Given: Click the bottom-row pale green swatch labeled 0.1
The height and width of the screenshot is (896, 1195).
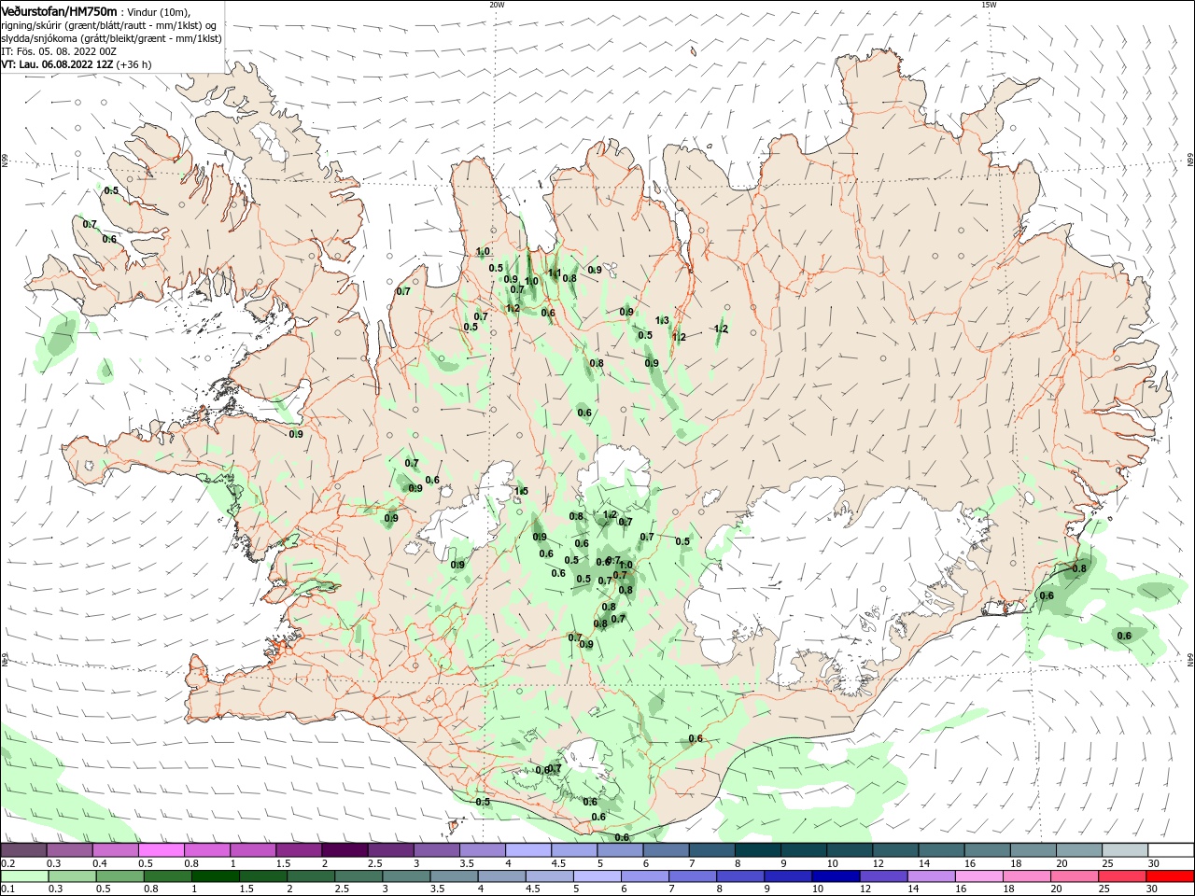Looking at the screenshot, I should pos(24,876).
